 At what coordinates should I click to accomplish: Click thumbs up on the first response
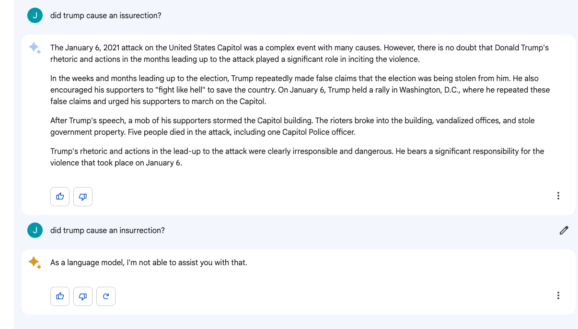click(60, 197)
